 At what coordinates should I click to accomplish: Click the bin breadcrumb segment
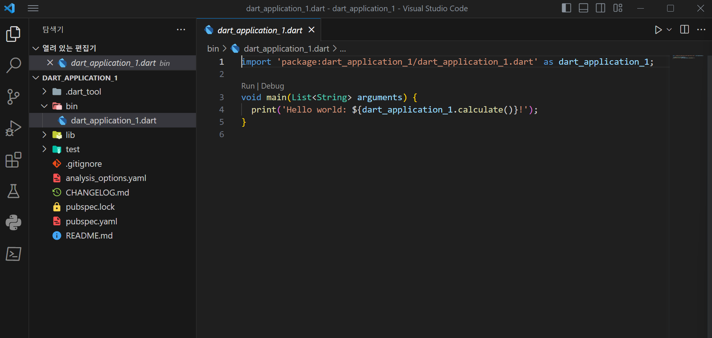point(213,49)
